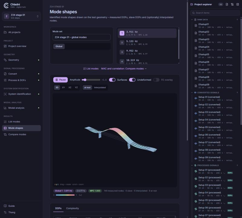Click the Project overview grid icon
Viewport: 242px width, 218px height.
[x=5, y=46]
